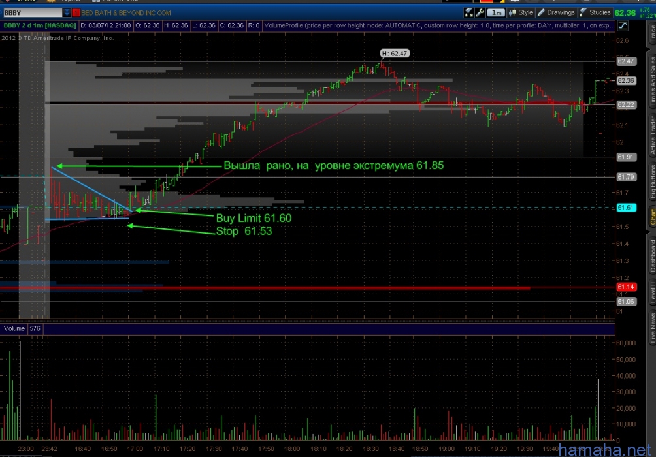The image size is (656, 457).
Task: Expand the symbol selector dropdown arrow
Action: pos(67,13)
